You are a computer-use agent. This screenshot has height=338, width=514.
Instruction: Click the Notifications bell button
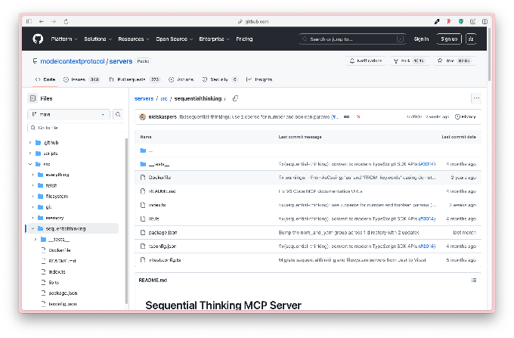tap(366, 60)
